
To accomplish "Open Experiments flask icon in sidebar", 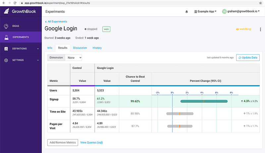I will point(6,37).
